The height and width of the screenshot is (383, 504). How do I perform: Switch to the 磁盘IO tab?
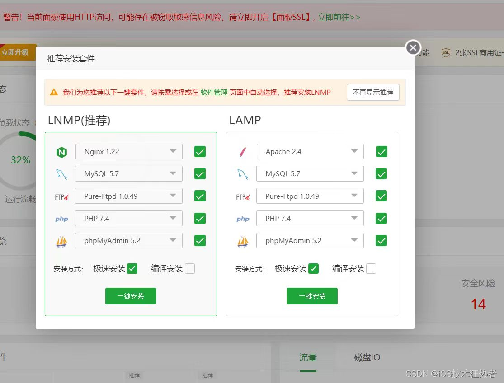tap(367, 358)
